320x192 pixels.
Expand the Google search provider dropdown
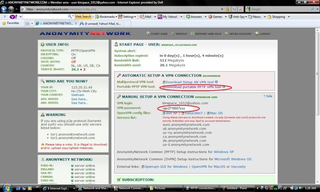point(317,9)
